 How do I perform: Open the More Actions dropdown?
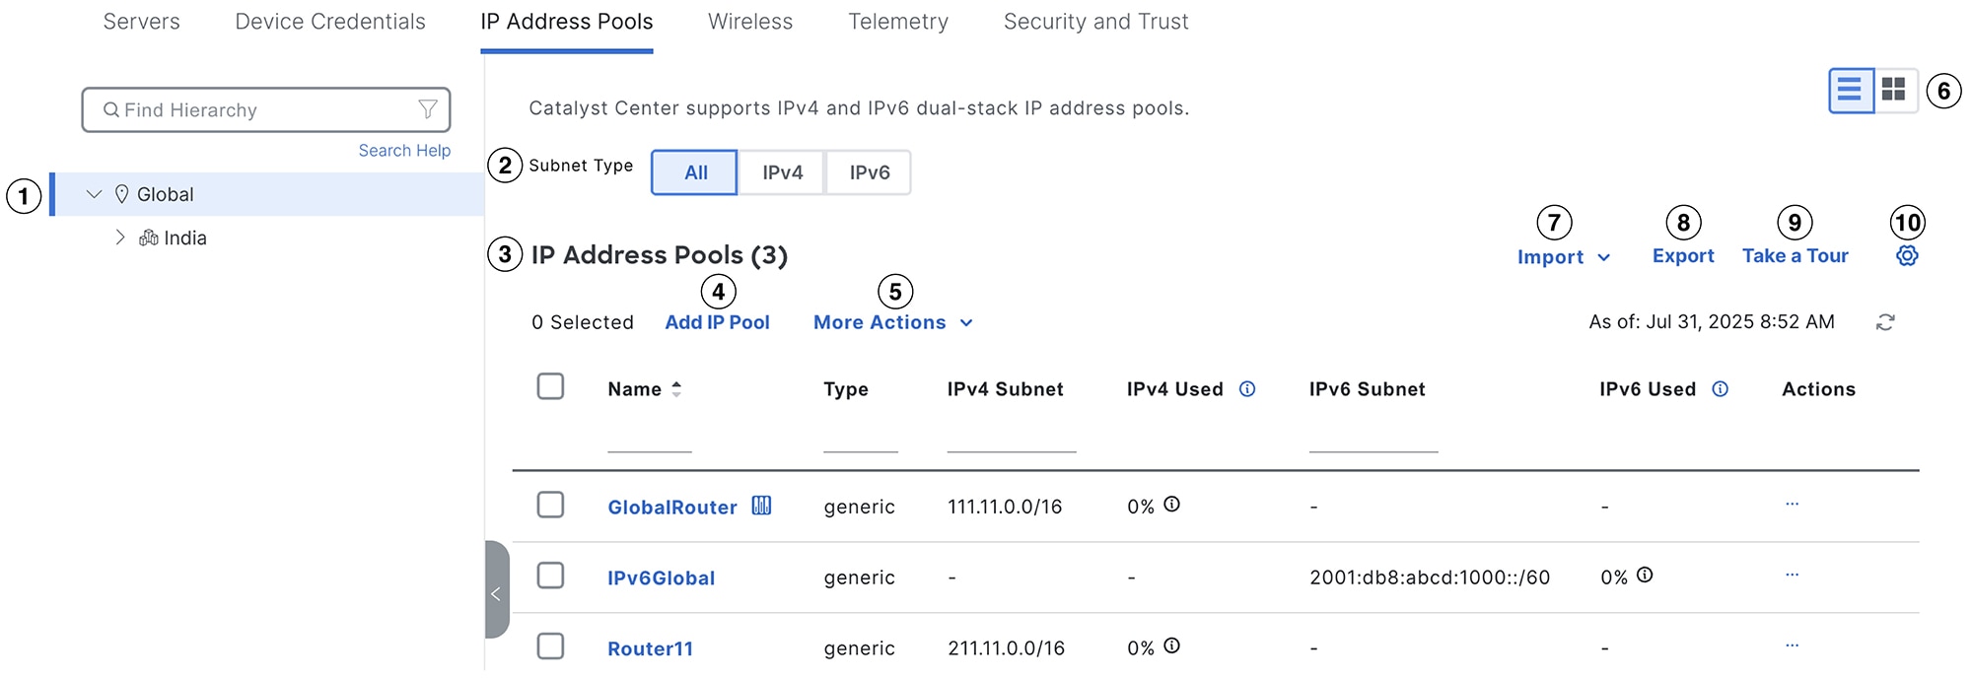coord(892,323)
